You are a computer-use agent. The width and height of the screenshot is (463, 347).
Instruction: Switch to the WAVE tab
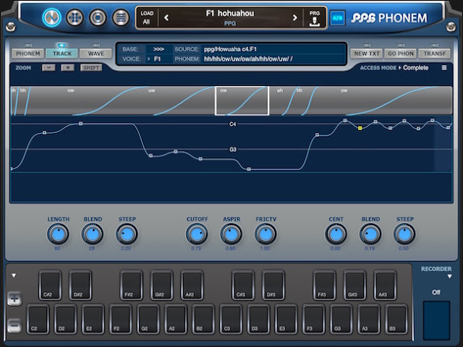click(96, 53)
